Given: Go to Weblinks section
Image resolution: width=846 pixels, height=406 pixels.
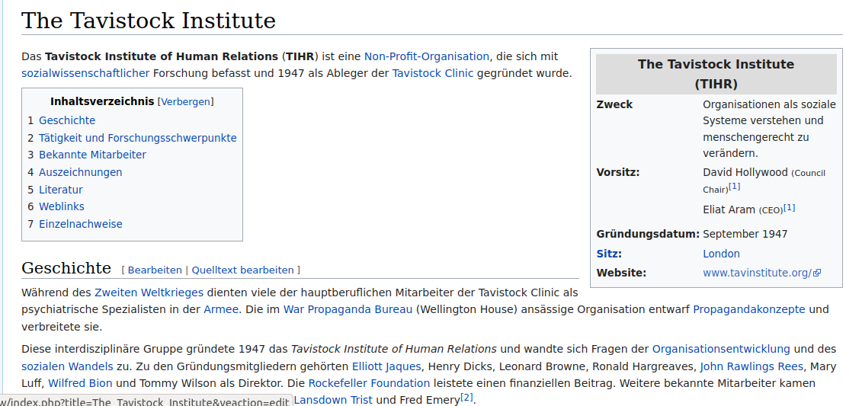Looking at the screenshot, I should 61,206.
